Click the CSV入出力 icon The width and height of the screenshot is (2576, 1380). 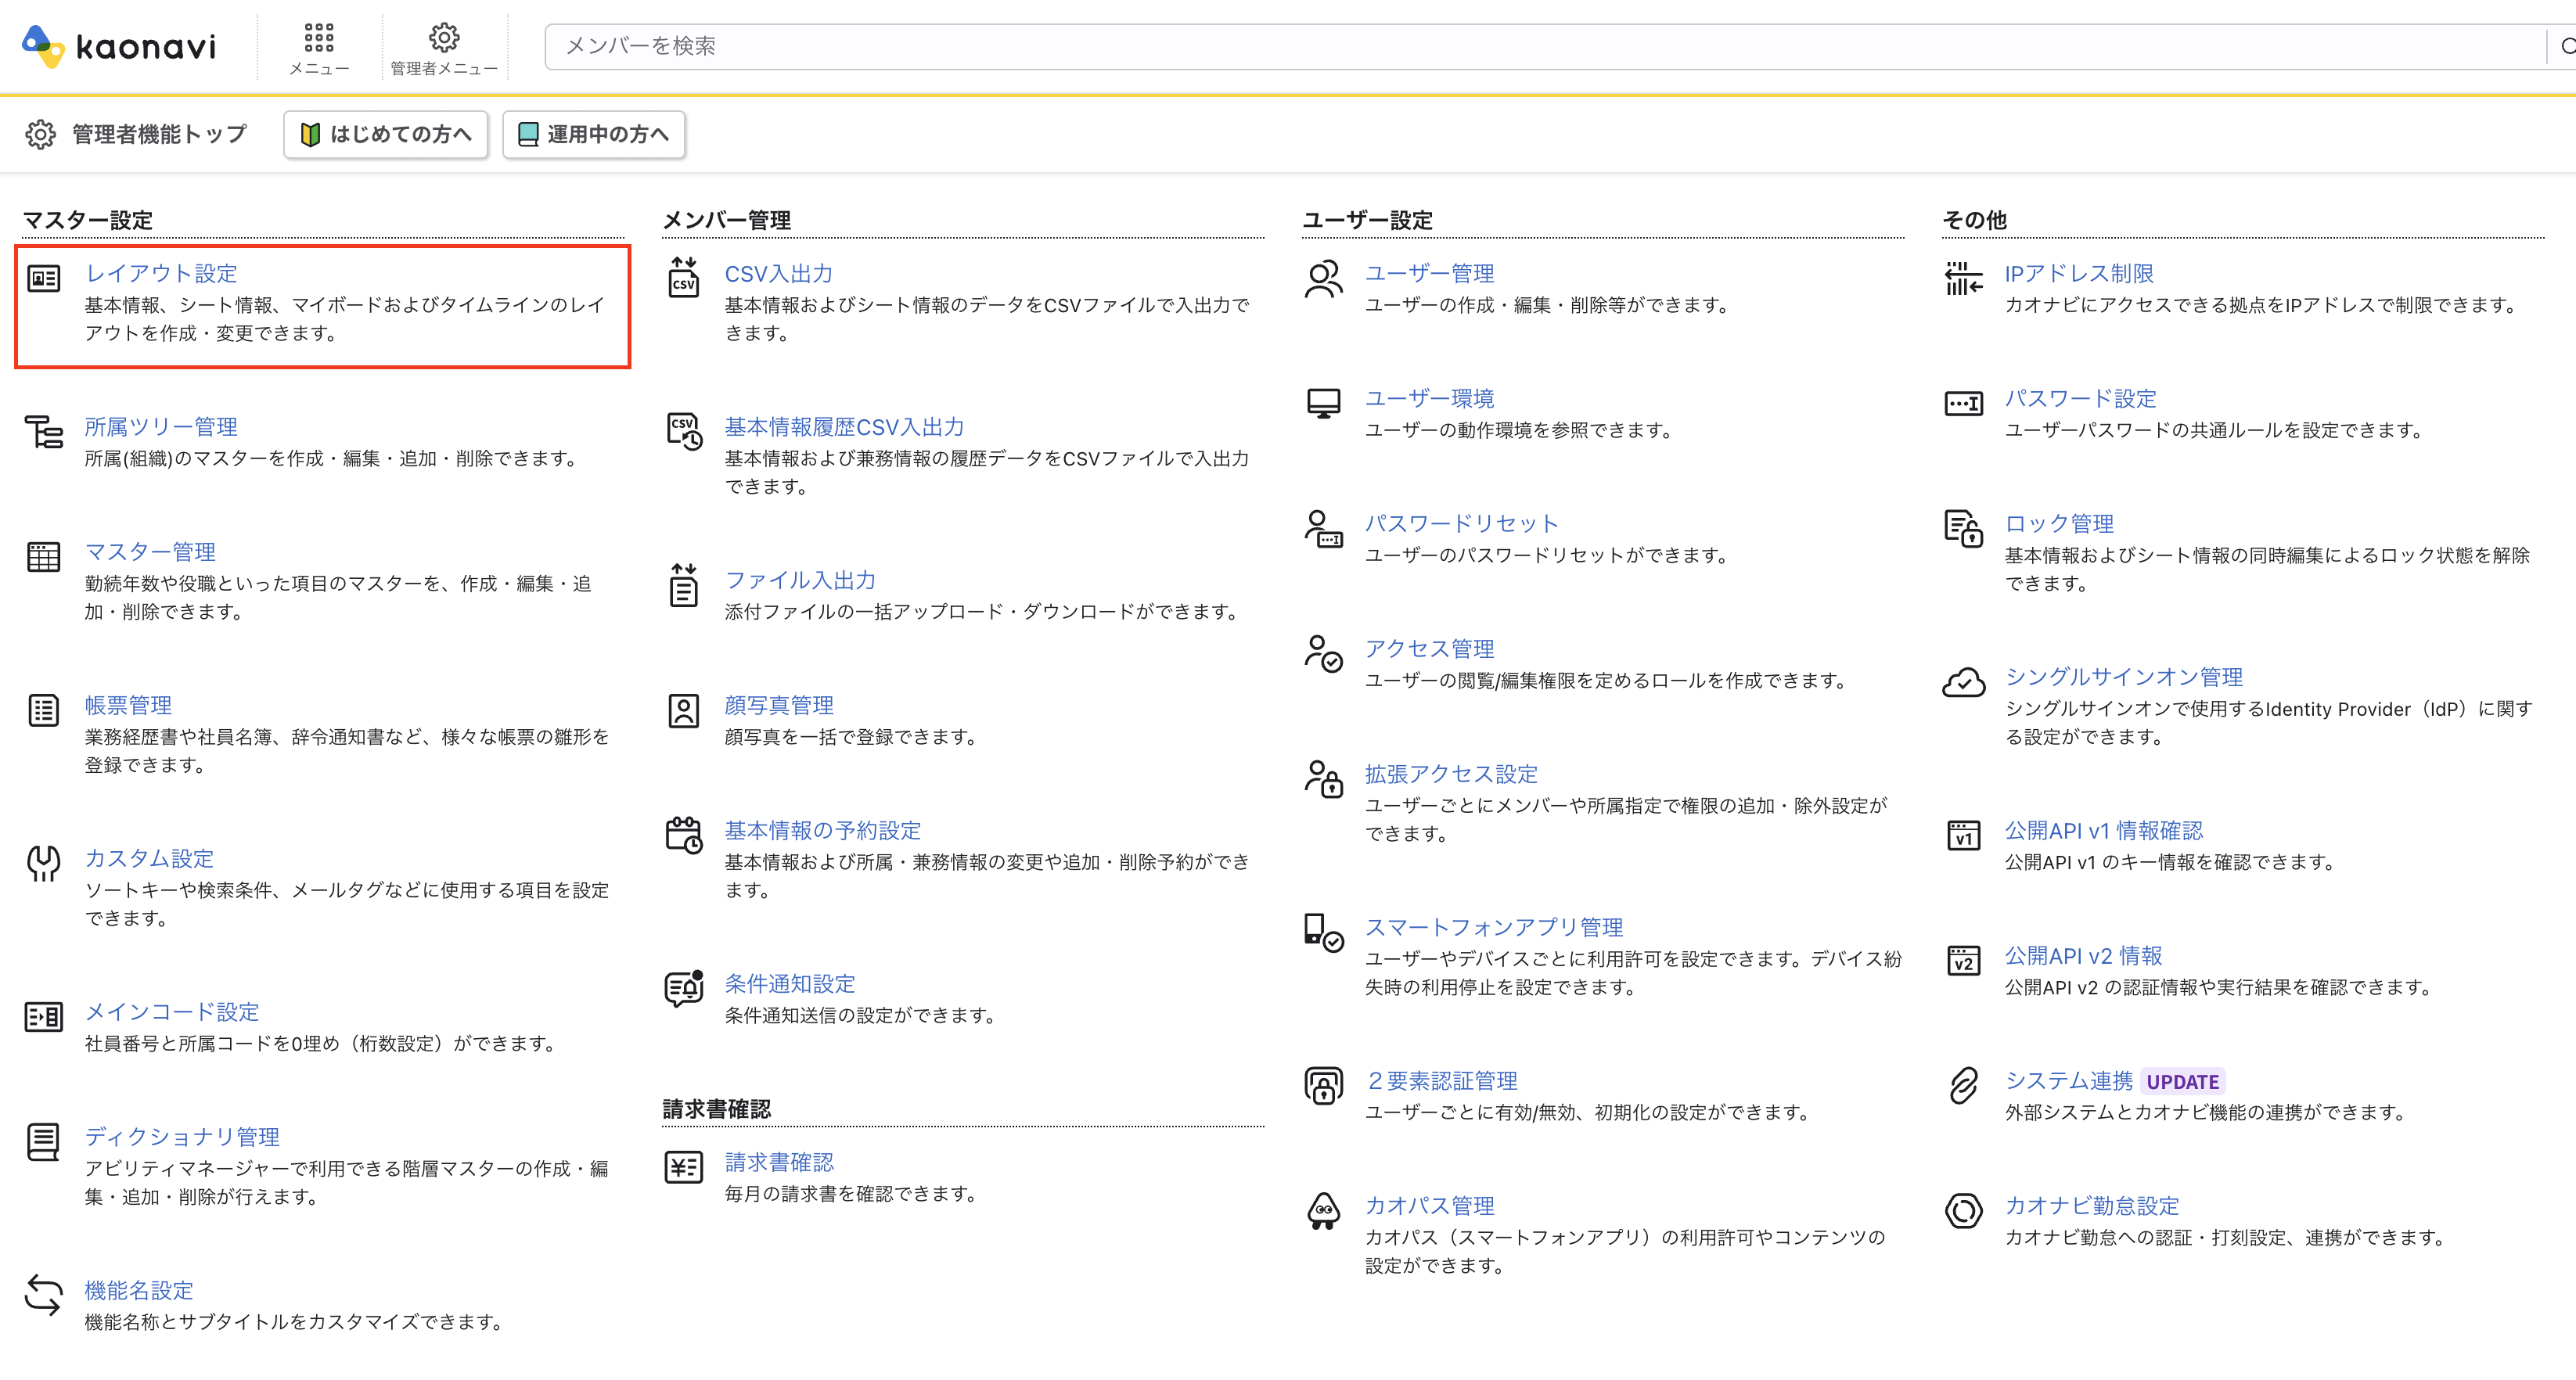(684, 277)
